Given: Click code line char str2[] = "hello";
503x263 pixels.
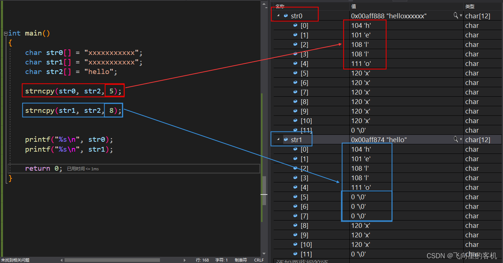Looking at the screenshot, I should pos(71,72).
